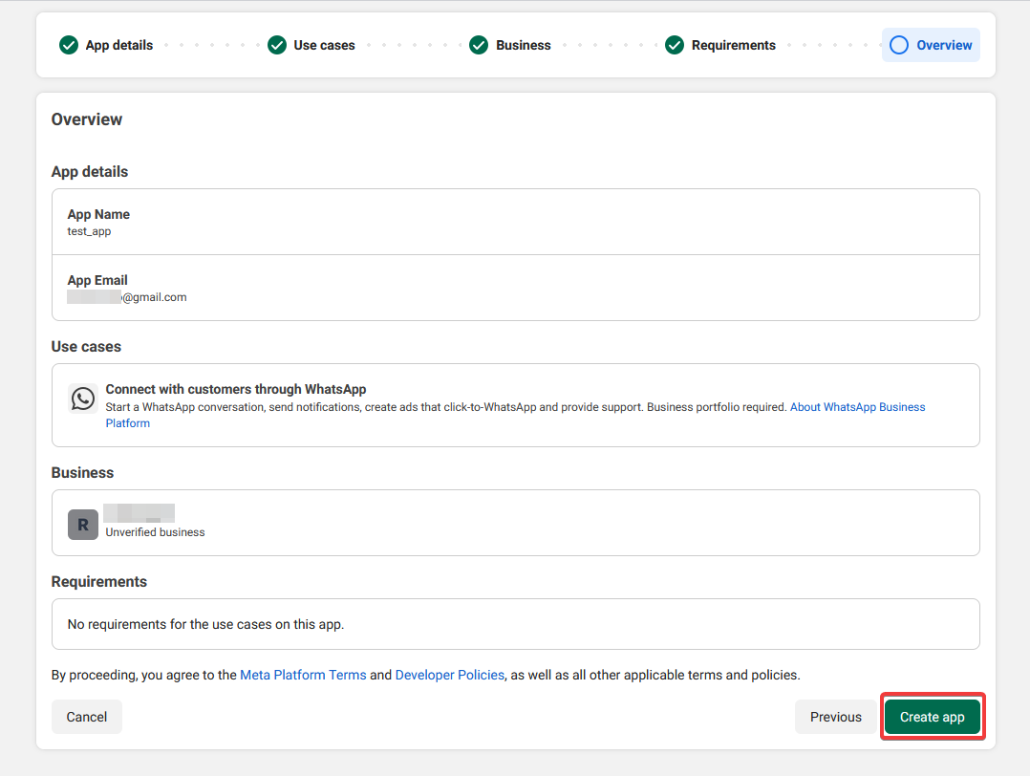
Task: Click the checkmark icon beside Business
Action: coord(479,45)
